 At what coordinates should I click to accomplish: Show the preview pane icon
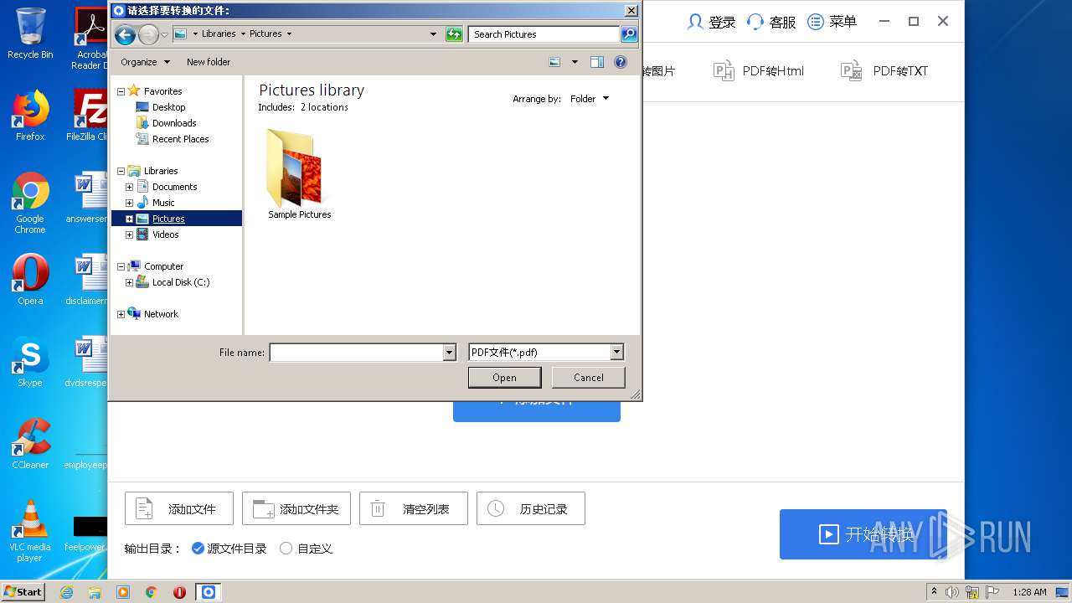tap(597, 62)
